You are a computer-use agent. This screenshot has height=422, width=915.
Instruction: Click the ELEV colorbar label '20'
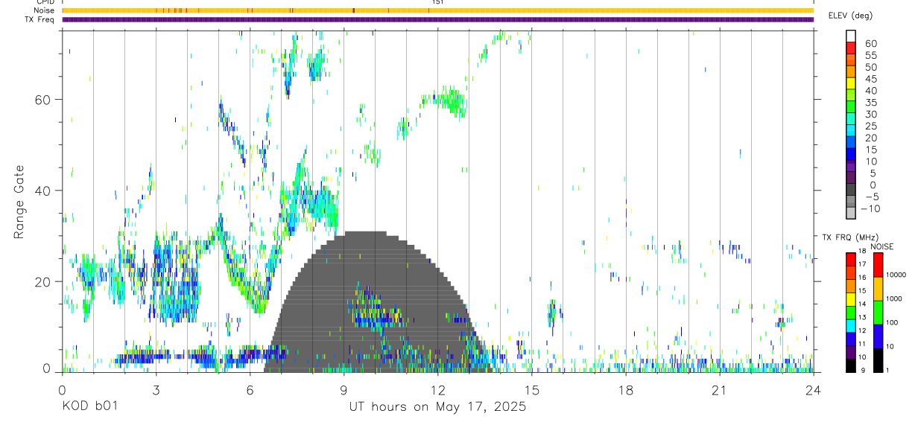pyautogui.click(x=871, y=138)
